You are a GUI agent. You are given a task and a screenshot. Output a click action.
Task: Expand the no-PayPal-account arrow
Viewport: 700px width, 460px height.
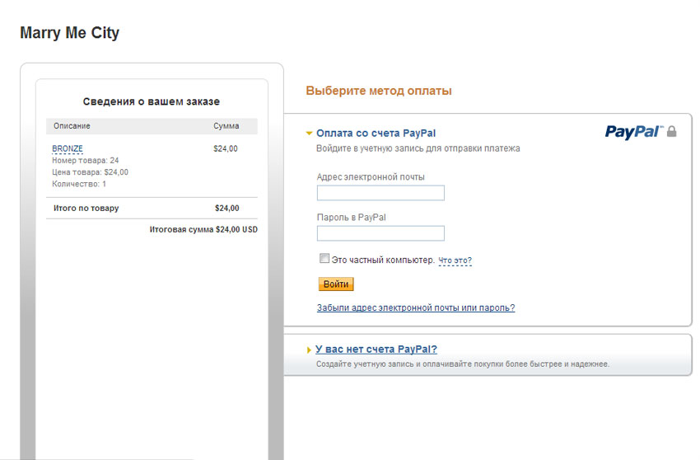pos(309,350)
